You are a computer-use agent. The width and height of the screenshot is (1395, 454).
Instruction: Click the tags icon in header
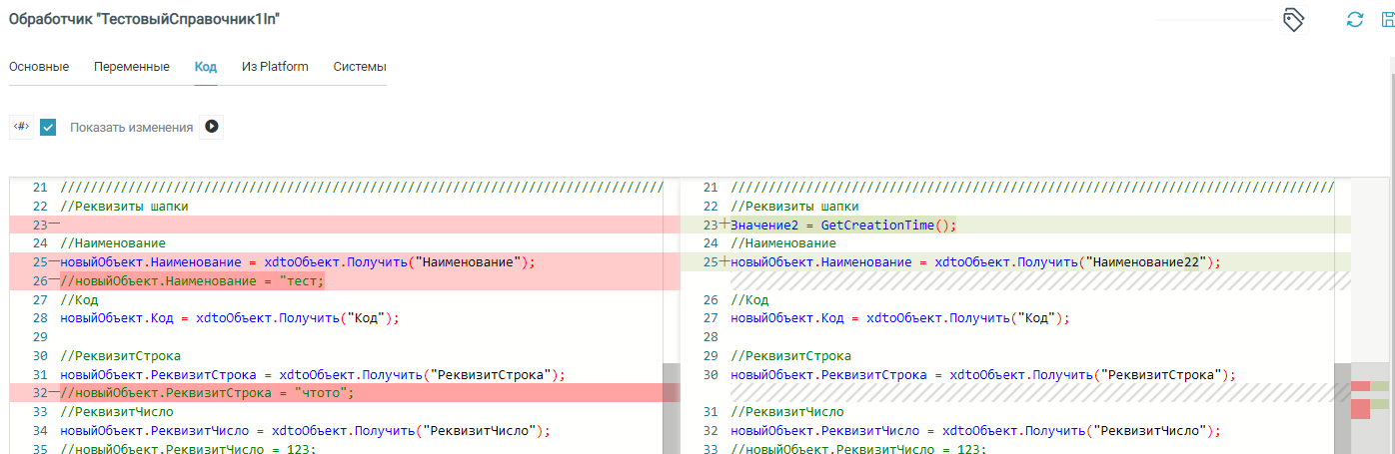tap(1294, 20)
